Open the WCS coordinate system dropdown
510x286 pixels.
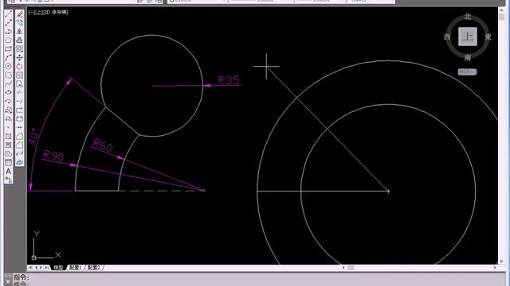pyautogui.click(x=468, y=71)
